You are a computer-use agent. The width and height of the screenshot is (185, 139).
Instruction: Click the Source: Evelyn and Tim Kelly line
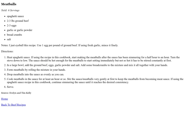pyautogui.click(x=16, y=93)
